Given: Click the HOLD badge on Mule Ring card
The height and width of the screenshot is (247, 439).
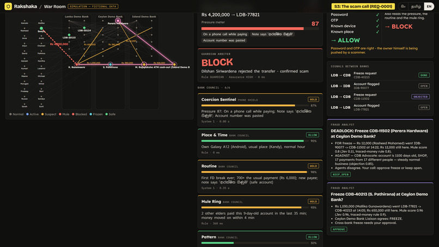Looking at the screenshot, I should coord(313,201).
